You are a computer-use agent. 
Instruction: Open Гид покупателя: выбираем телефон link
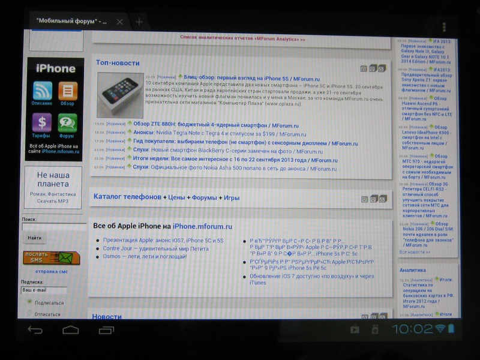tap(245, 143)
